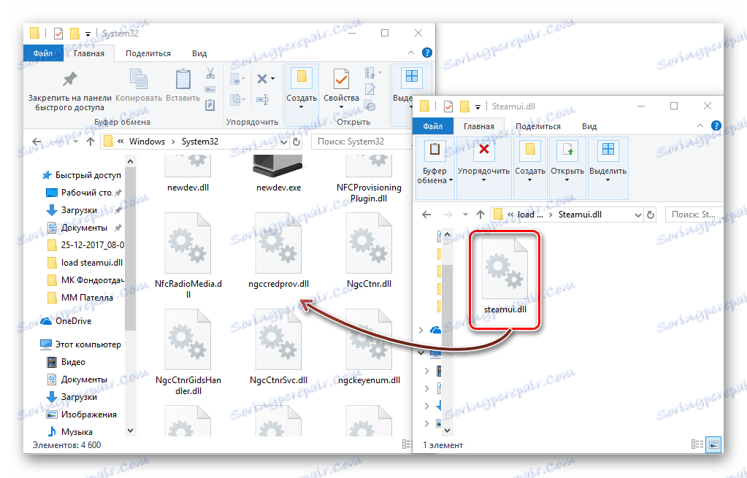This screenshot has height=478, width=747.
Task: Click the delete X icon in System32 ribbon
Action: 261,79
